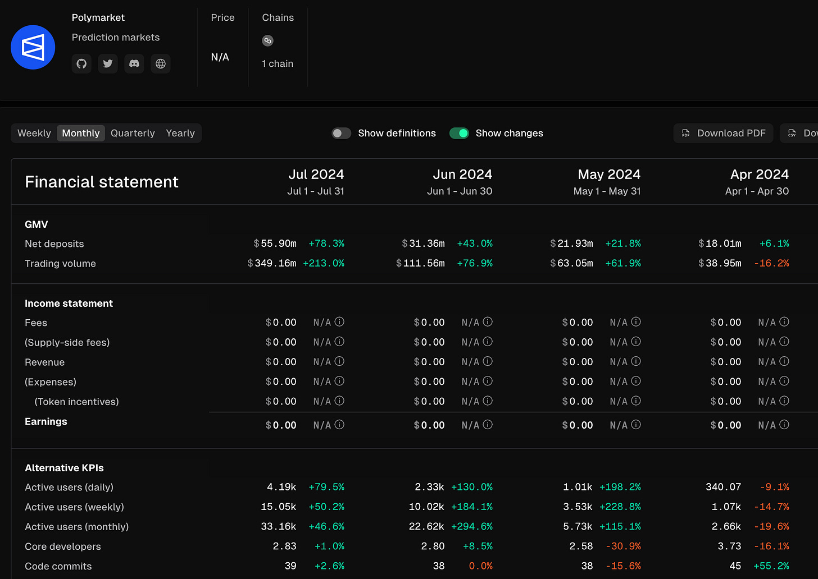Image resolution: width=818 pixels, height=579 pixels.
Task: Click info icon beside May 2024 Fees N/A
Action: [x=636, y=322]
